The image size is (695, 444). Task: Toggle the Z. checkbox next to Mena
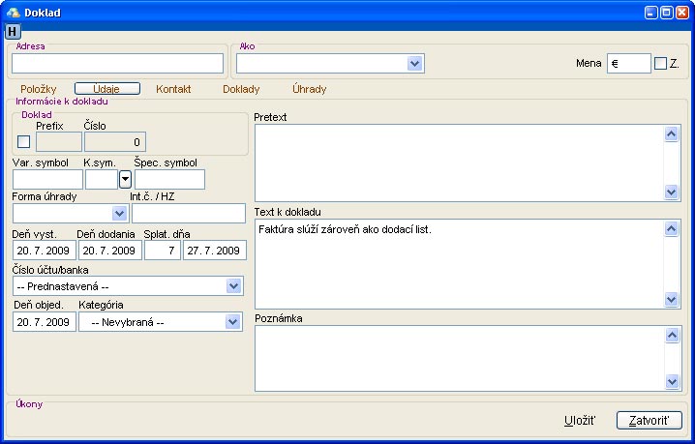(x=660, y=64)
